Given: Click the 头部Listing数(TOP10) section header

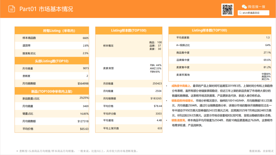Looking at the screenshot, I should tap(52, 61).
